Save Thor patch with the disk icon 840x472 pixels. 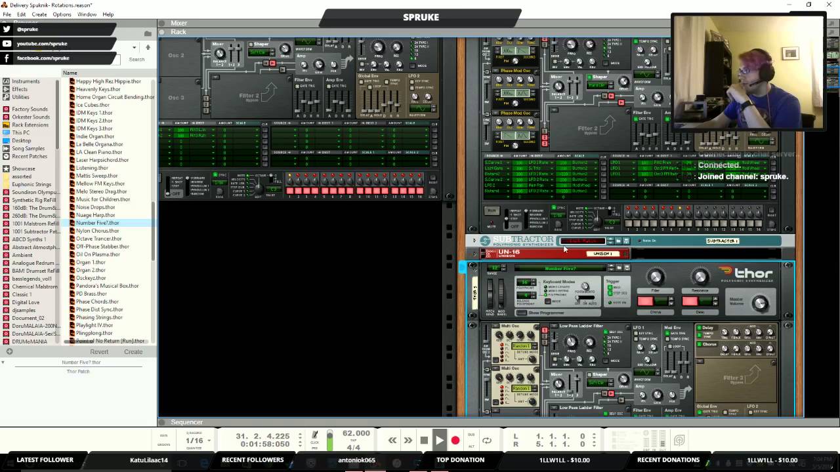pyautogui.click(x=627, y=268)
